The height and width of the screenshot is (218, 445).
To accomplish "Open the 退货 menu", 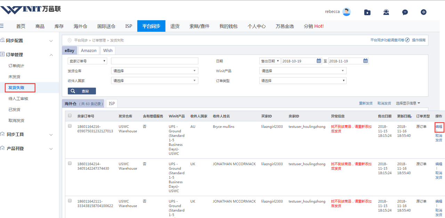I will tap(175, 26).
